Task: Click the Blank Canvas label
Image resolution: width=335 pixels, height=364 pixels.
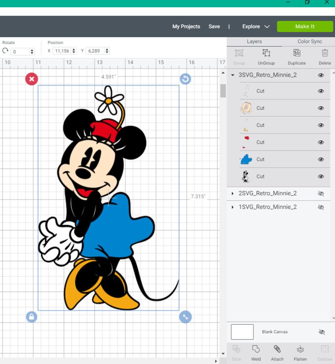Action: pos(275,332)
